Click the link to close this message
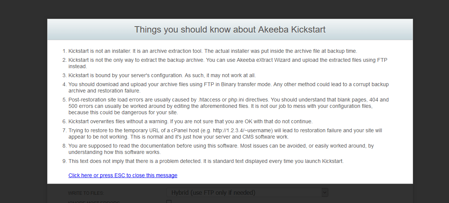This screenshot has height=203, width=449. 123,175
